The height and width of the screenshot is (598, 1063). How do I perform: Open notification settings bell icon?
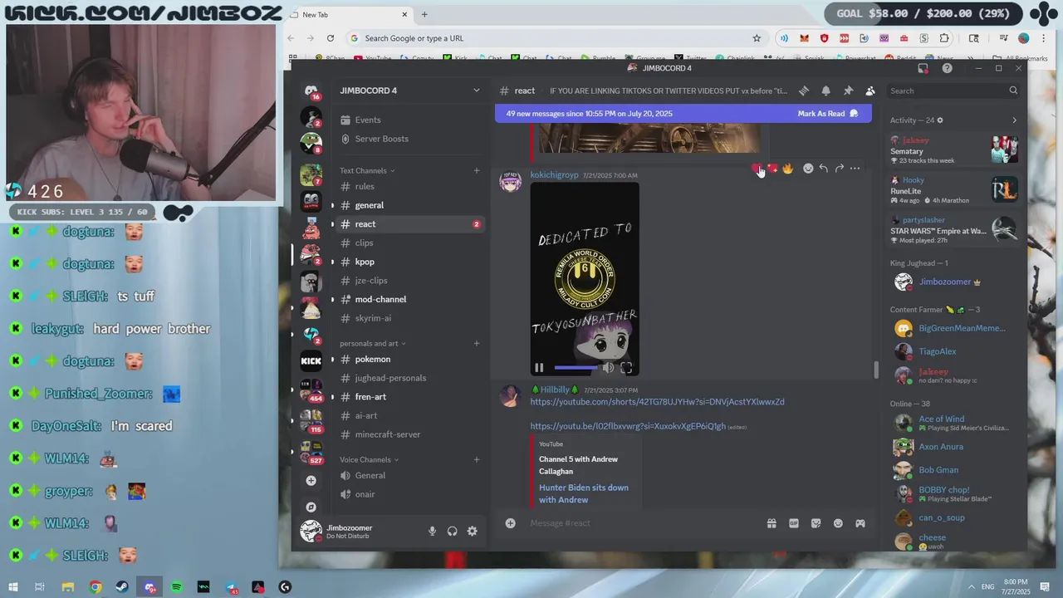pyautogui.click(x=825, y=91)
